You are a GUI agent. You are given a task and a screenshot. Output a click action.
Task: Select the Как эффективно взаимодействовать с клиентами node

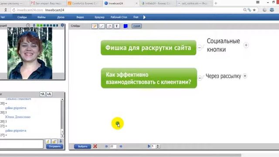pos(149,78)
